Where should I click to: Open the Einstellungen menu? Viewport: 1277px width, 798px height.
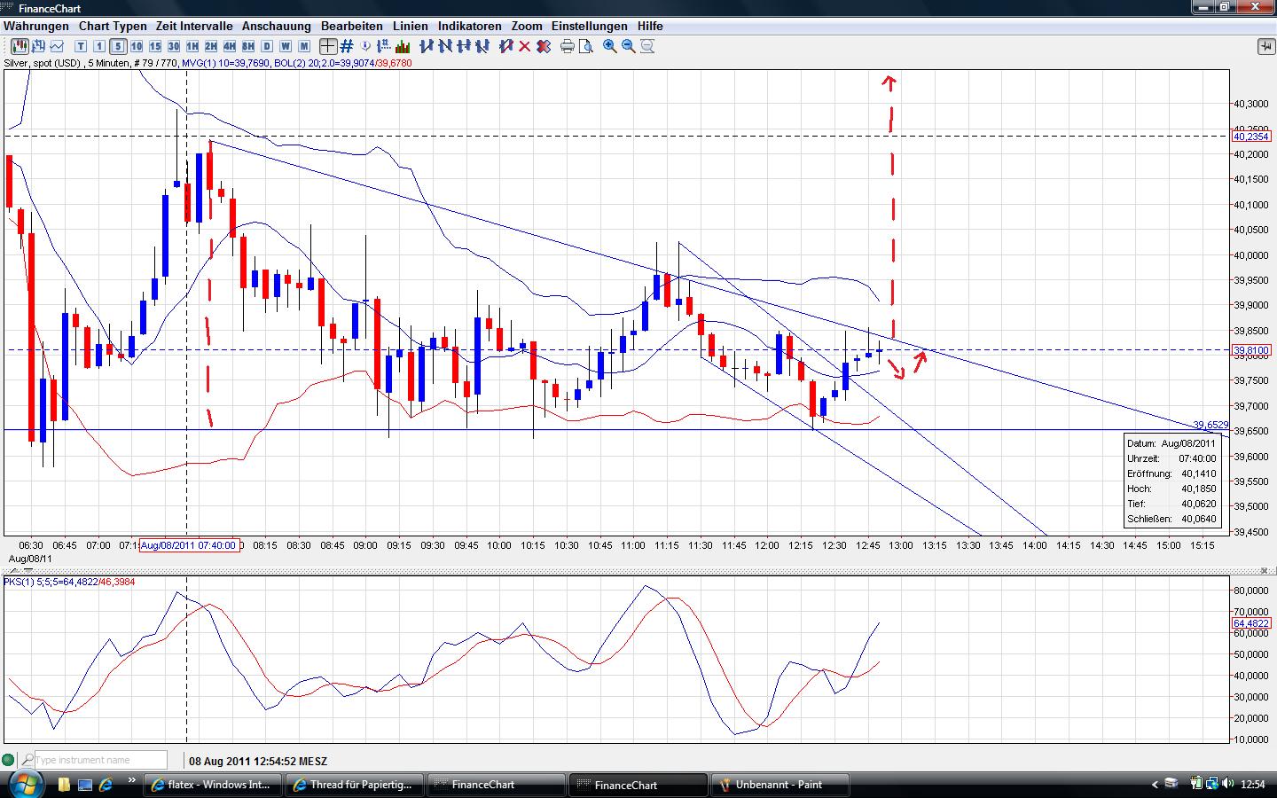click(x=590, y=26)
